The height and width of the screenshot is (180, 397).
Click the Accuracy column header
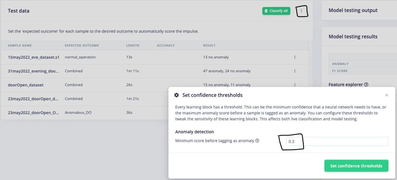click(166, 45)
